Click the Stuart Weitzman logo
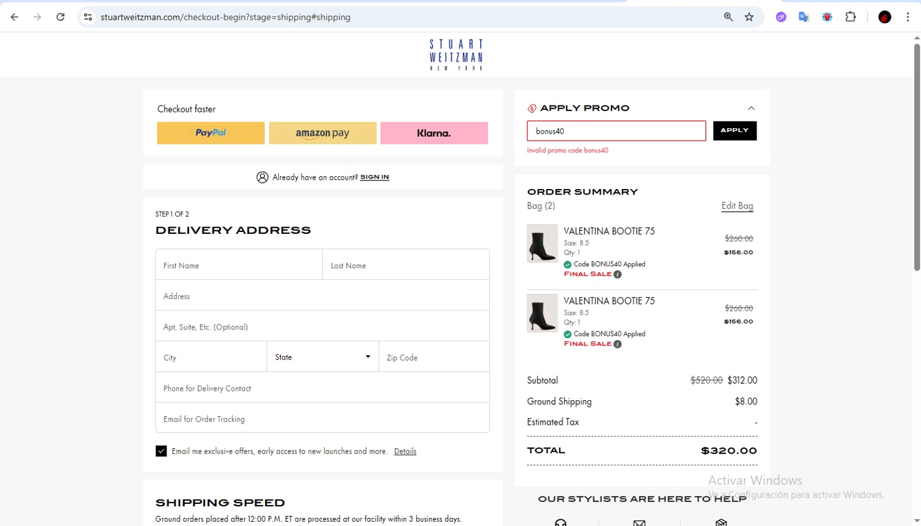Viewport: 921px width, 526px height. (x=456, y=55)
